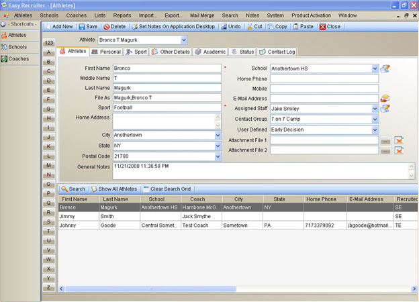Expand the City dropdown
The image size is (419, 302).
(218, 135)
